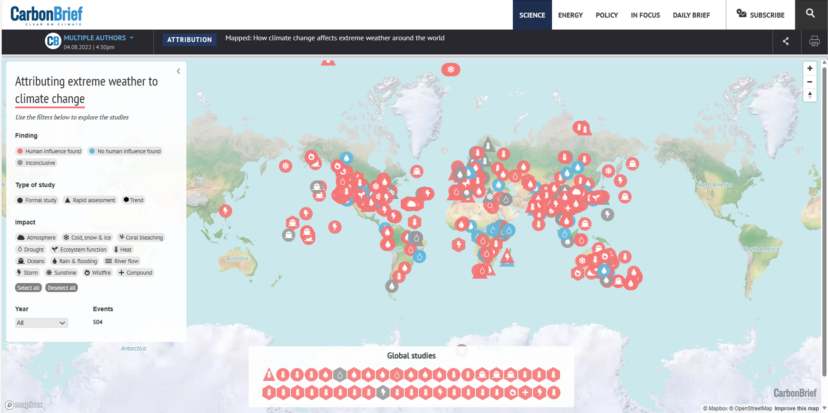The image size is (828, 413).
Task: Click the print icon
Action: (x=814, y=41)
